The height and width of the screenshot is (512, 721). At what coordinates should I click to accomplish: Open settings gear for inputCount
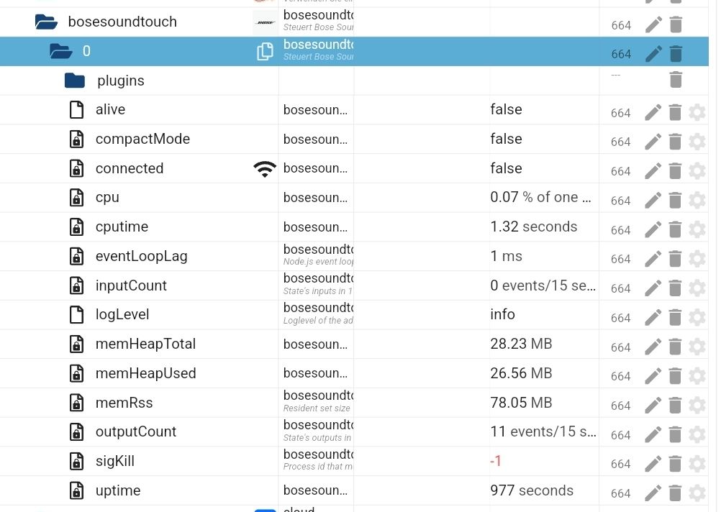click(697, 288)
